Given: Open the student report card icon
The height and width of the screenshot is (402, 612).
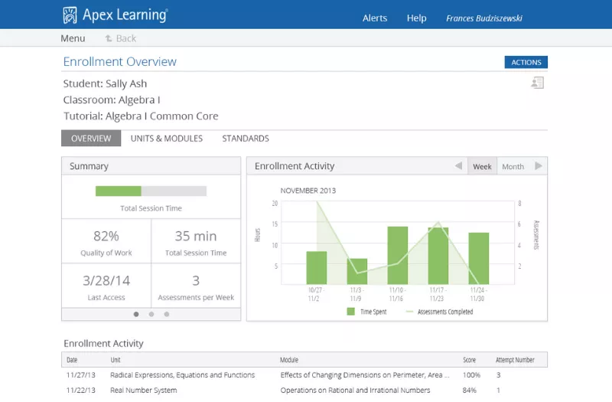Looking at the screenshot, I should point(537,83).
